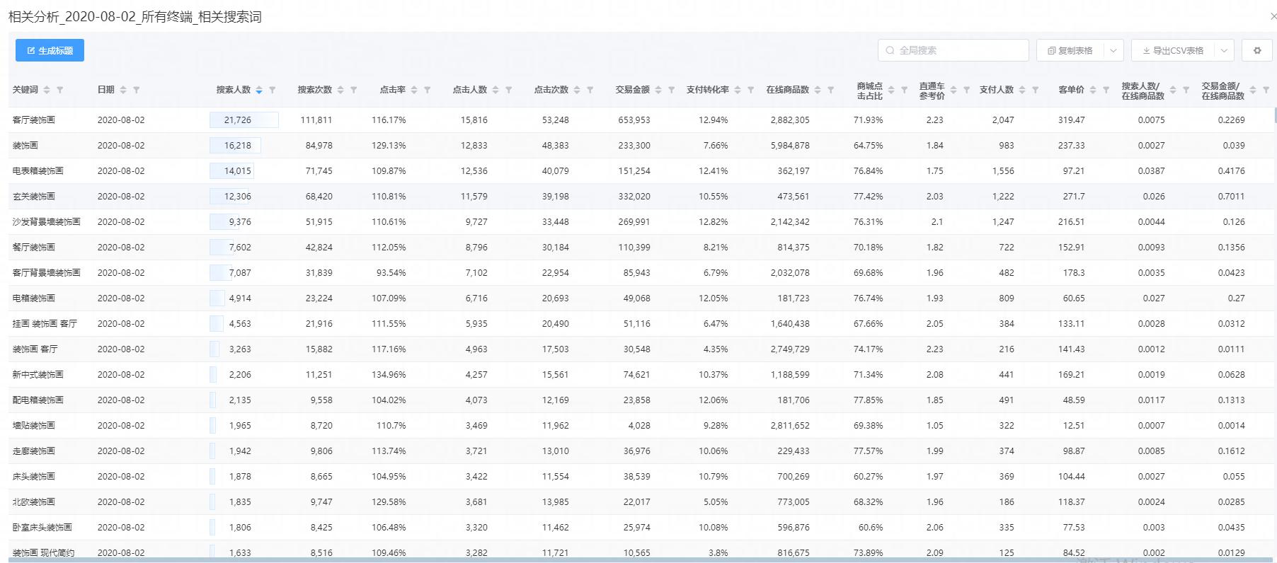The height and width of the screenshot is (563, 1277).
Task: Click filter icon for 在线商品数 column
Action: (x=831, y=90)
